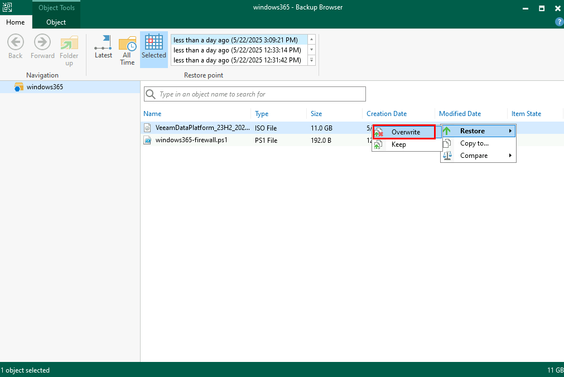The image size is (564, 377).
Task: Click the PS1 File type cell
Action: click(x=266, y=141)
